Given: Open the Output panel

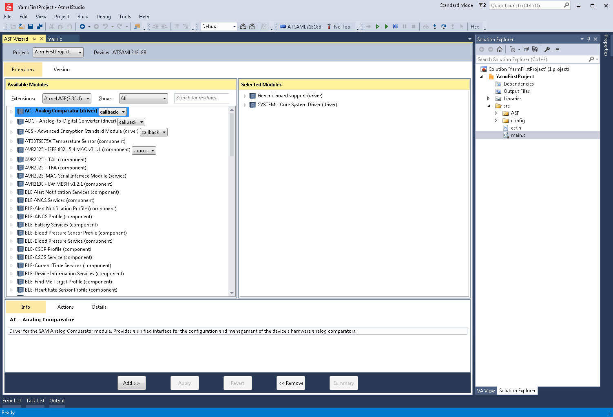Looking at the screenshot, I should pyautogui.click(x=57, y=401).
